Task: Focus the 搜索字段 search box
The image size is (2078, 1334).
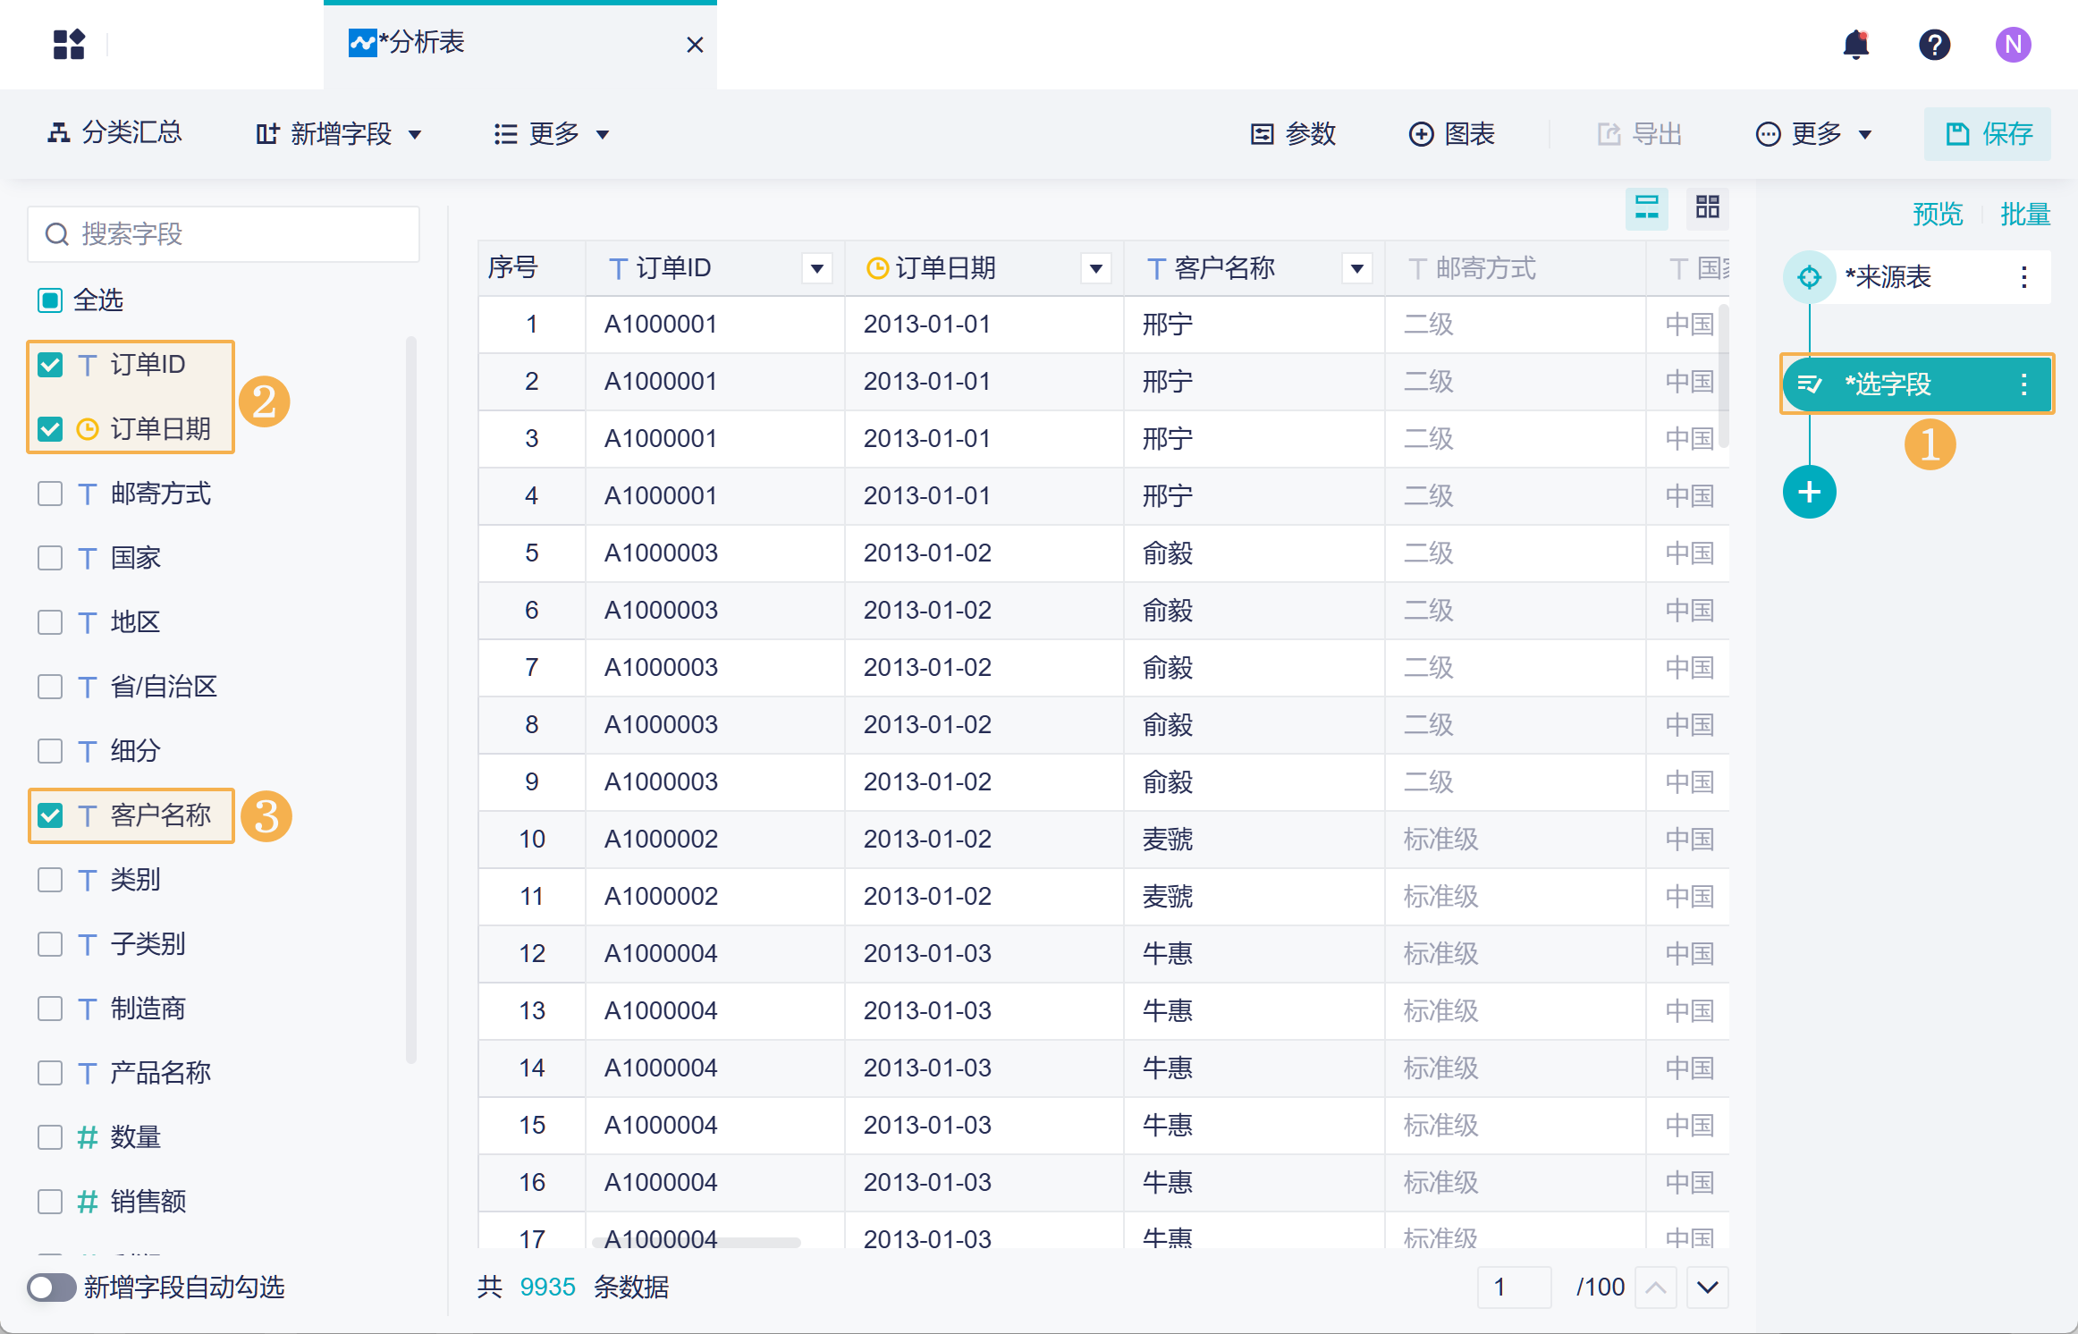Action: 224,234
